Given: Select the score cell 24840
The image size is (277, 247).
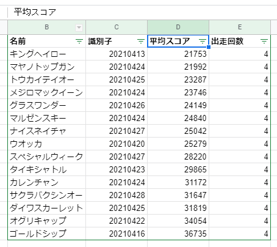Looking at the screenshot, I should click(x=178, y=118).
